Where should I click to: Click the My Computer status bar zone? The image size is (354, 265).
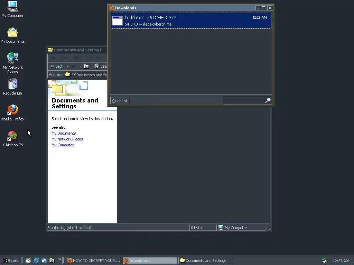pos(242,228)
